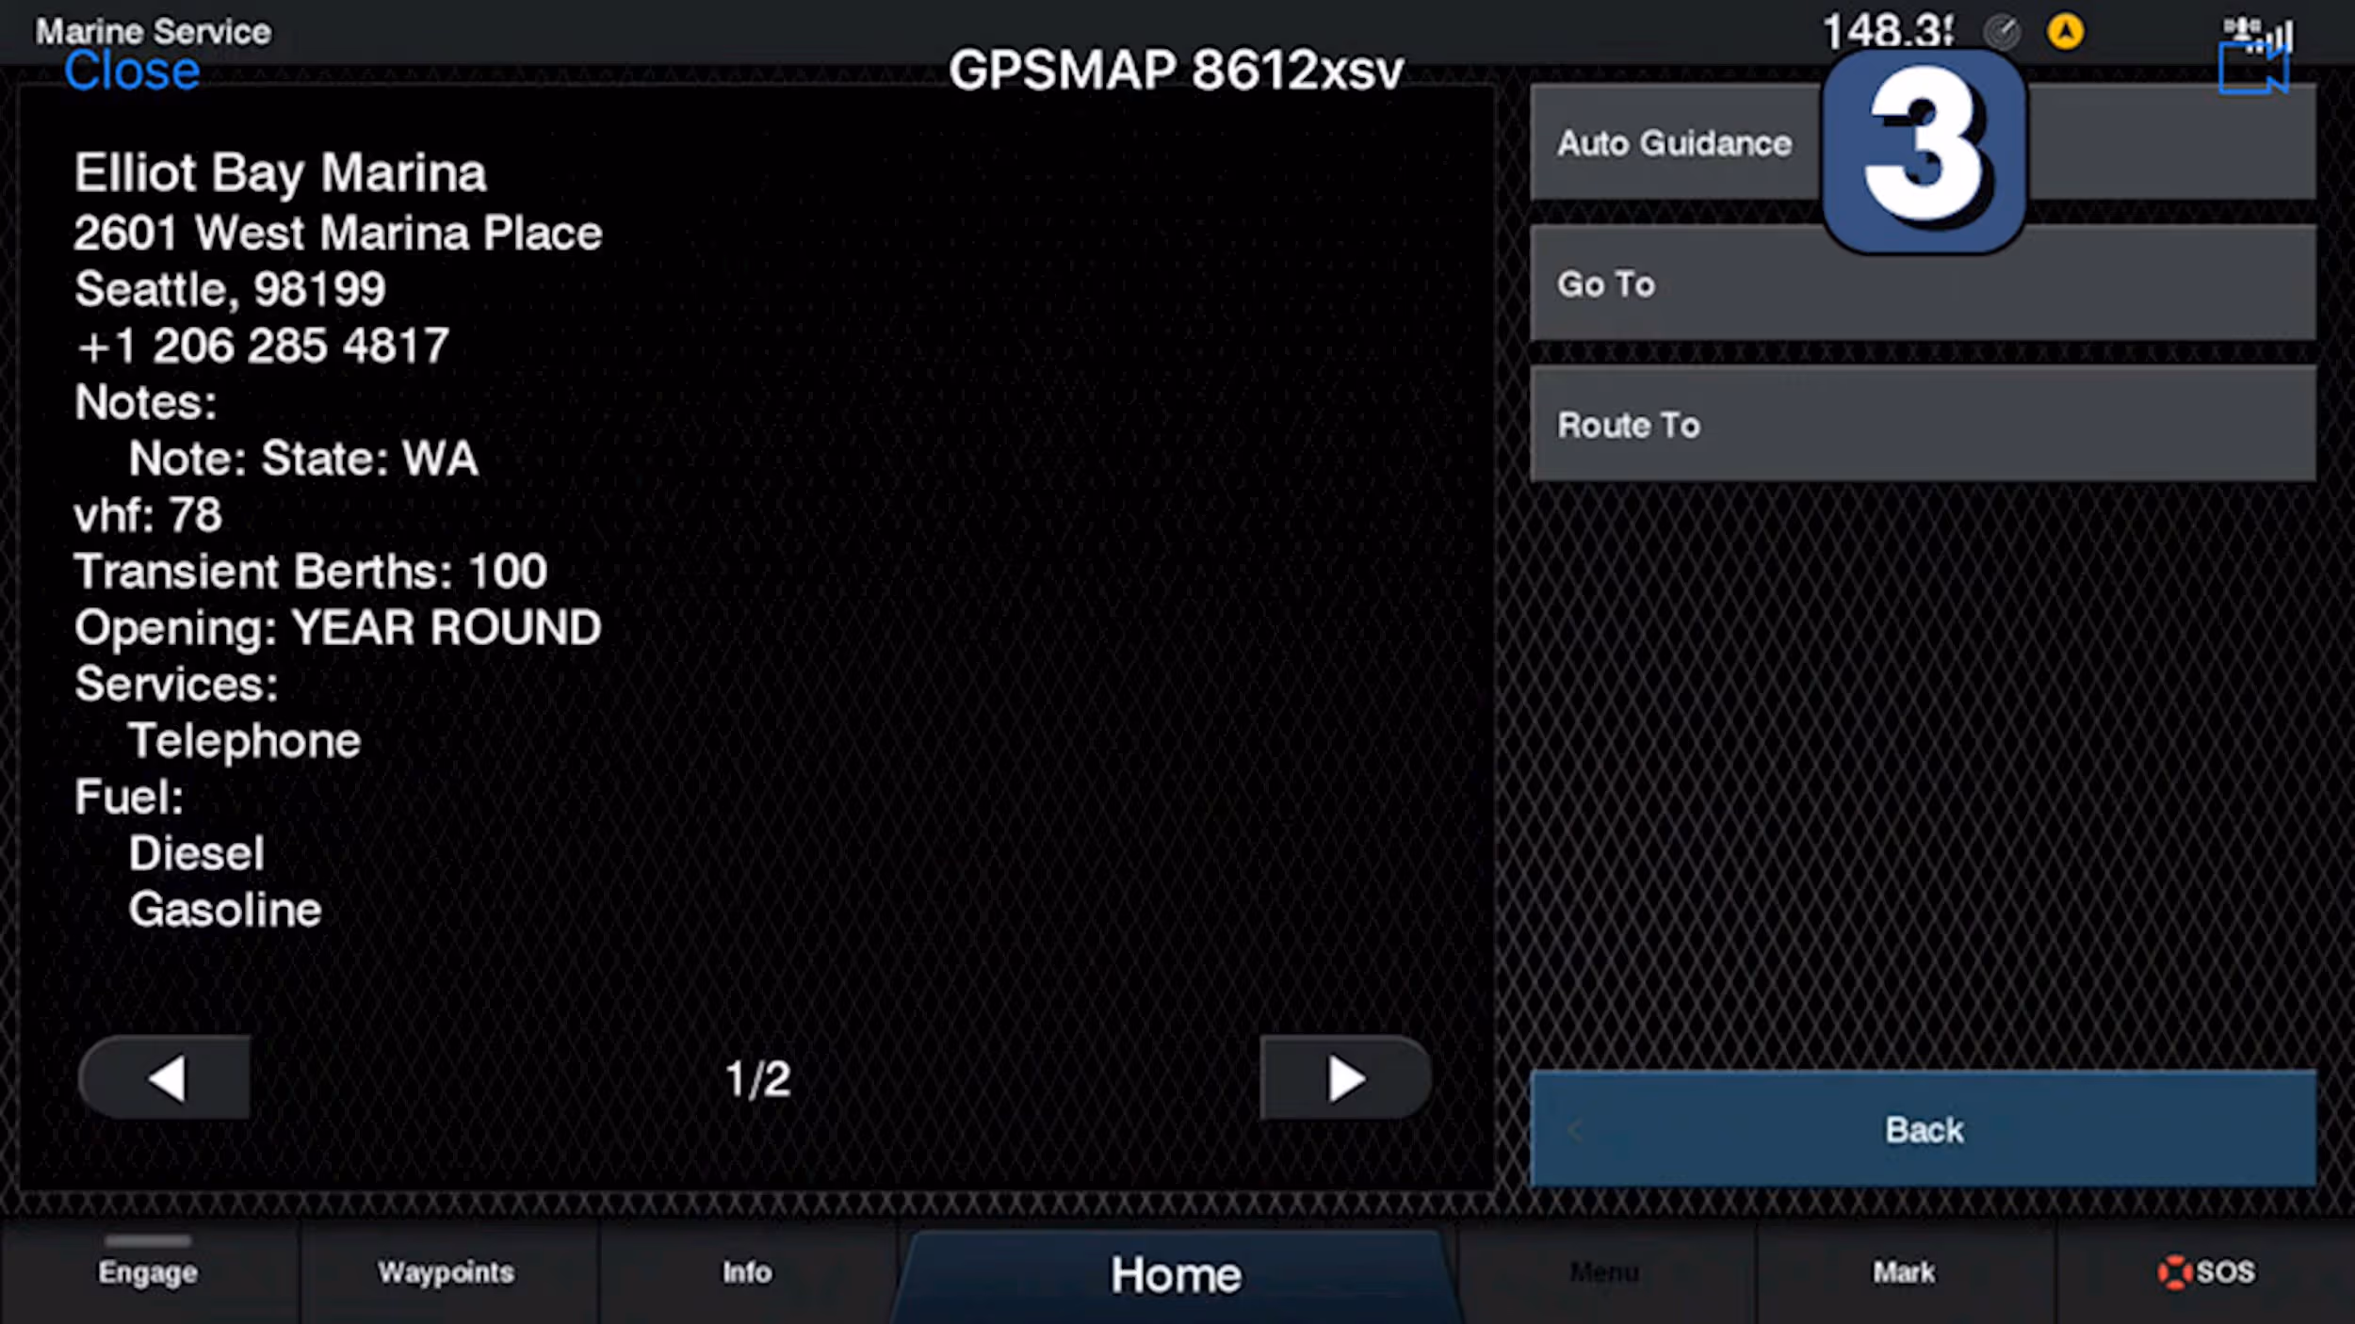
Task: Open the dimmed Menu item
Action: coord(1605,1272)
